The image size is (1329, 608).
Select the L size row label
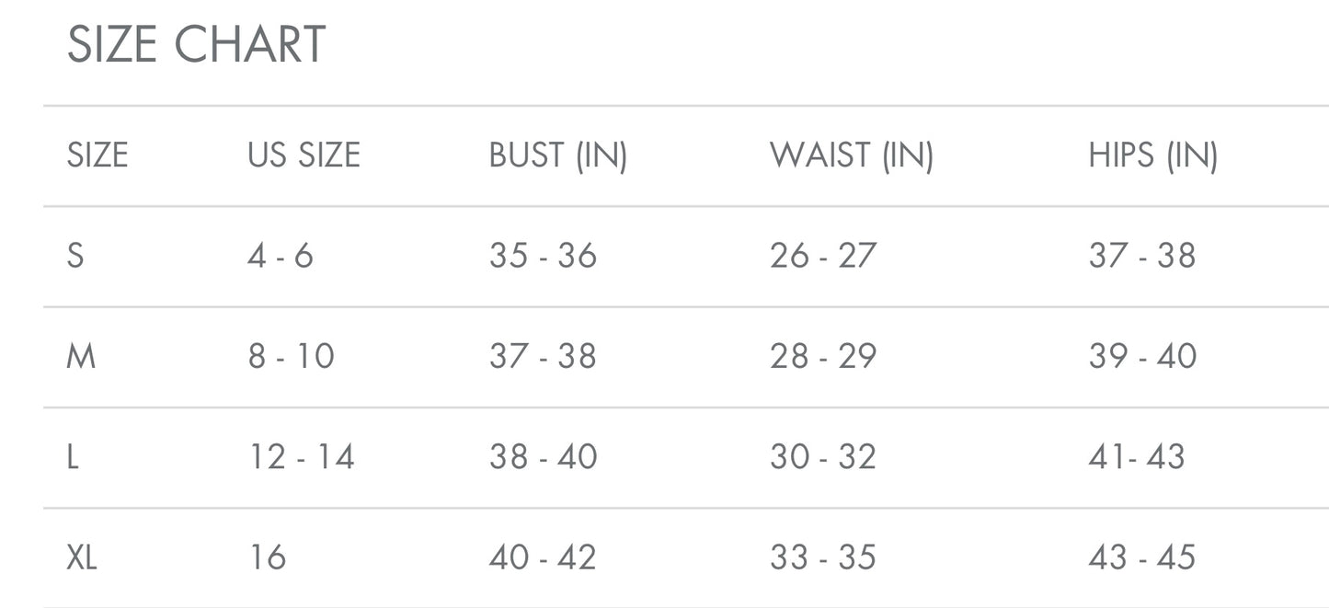(x=73, y=457)
